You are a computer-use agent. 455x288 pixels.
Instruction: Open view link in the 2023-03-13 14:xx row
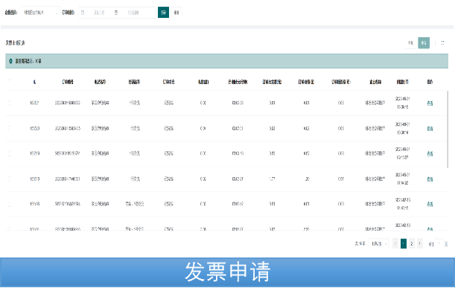(x=430, y=204)
